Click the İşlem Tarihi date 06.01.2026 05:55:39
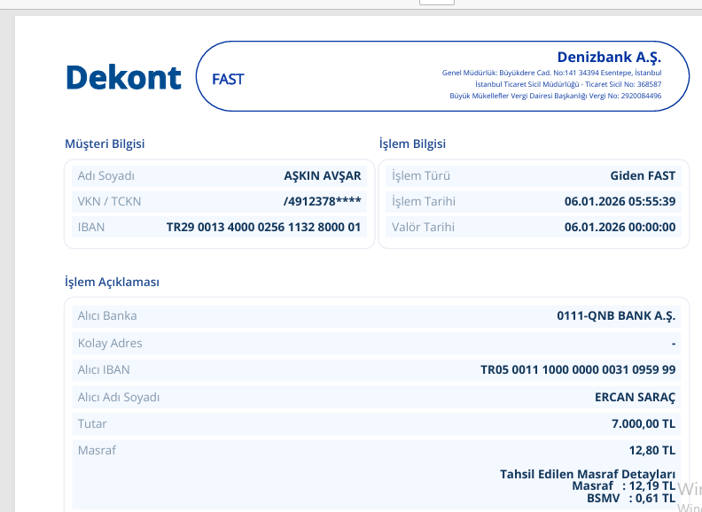 click(x=620, y=201)
